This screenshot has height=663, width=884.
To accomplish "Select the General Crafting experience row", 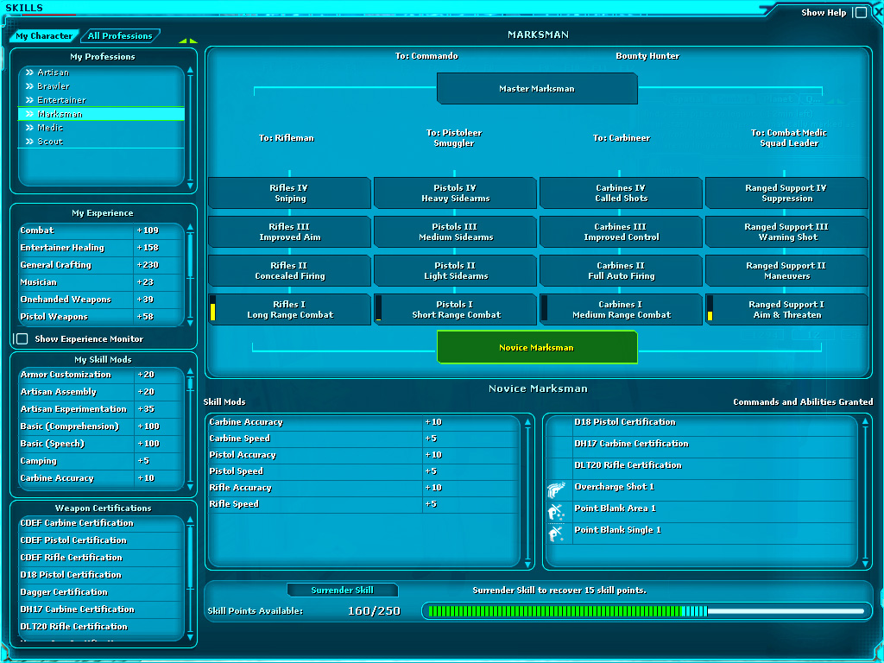I will click(x=102, y=265).
